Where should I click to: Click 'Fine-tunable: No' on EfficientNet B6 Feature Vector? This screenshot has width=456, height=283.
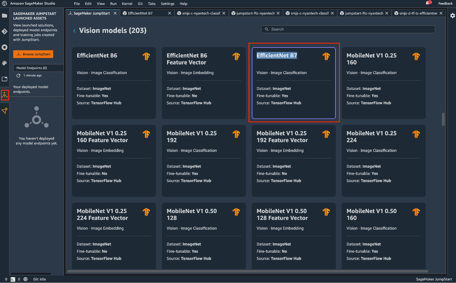pos(182,96)
